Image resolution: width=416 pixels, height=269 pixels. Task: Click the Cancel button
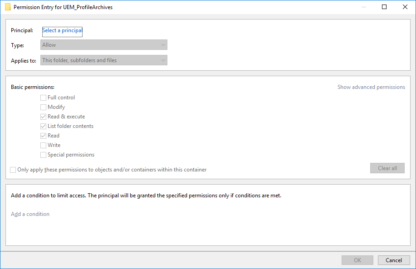tap(393, 260)
